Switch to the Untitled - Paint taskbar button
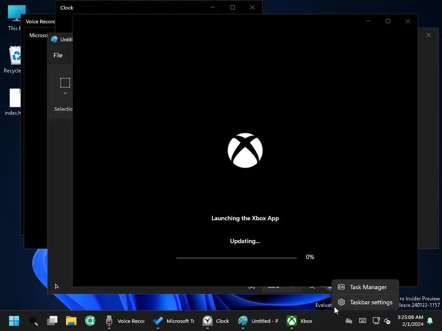 [x=258, y=321]
